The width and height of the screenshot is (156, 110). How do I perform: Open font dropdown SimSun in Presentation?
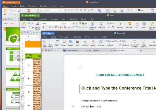coord(58,10)
